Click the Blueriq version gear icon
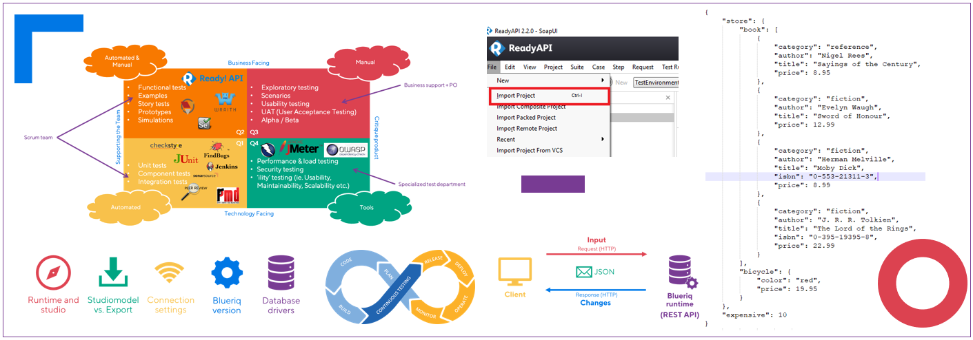 point(227,274)
